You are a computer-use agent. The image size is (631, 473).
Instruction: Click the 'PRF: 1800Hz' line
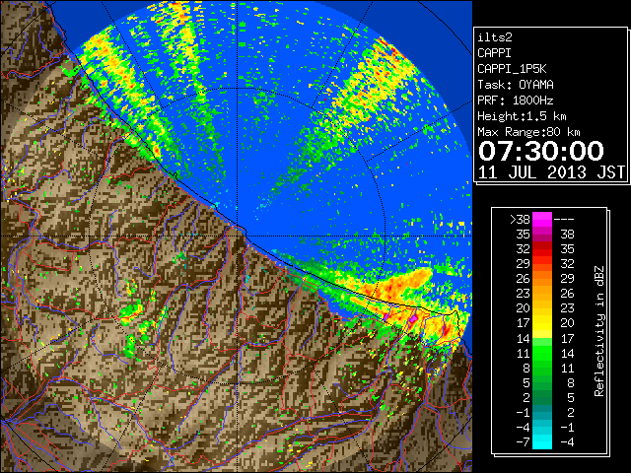point(516,101)
